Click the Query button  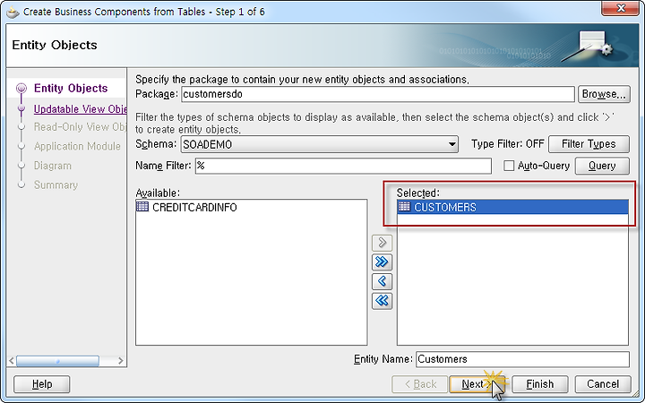tap(602, 166)
